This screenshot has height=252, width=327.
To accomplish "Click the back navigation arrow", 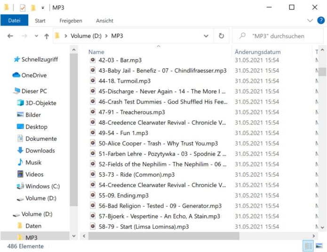I will click(x=10, y=36).
